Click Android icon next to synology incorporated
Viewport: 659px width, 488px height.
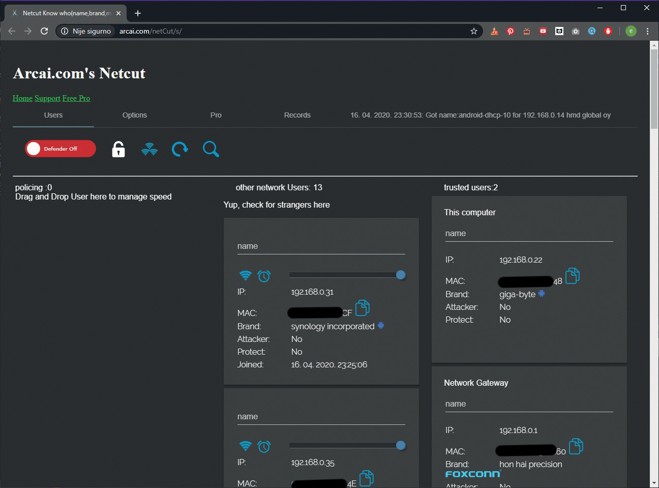pyautogui.click(x=380, y=326)
